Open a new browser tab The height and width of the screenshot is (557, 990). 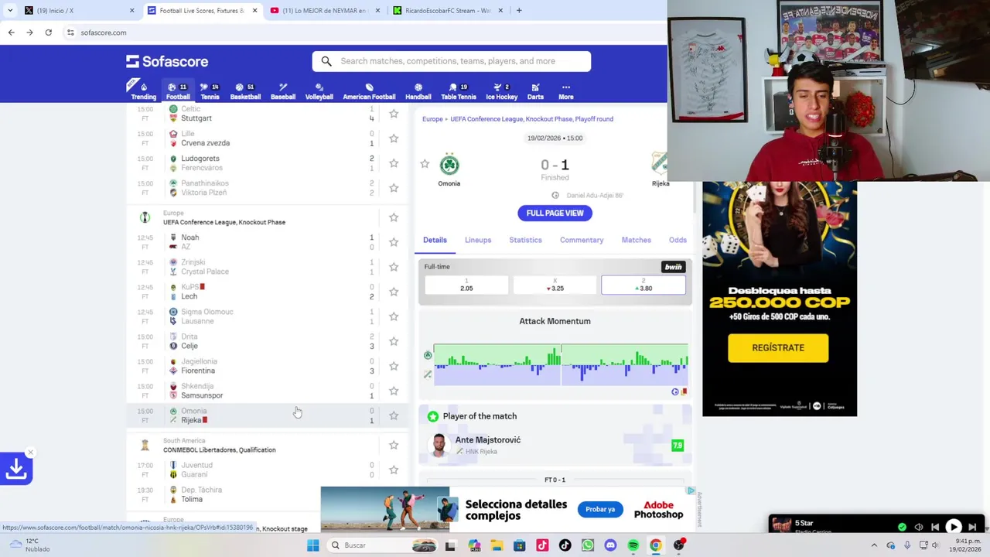point(518,11)
